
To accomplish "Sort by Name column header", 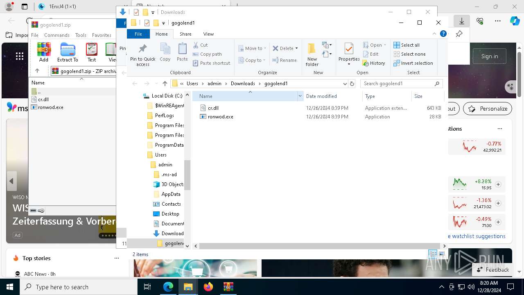I will pos(245,96).
